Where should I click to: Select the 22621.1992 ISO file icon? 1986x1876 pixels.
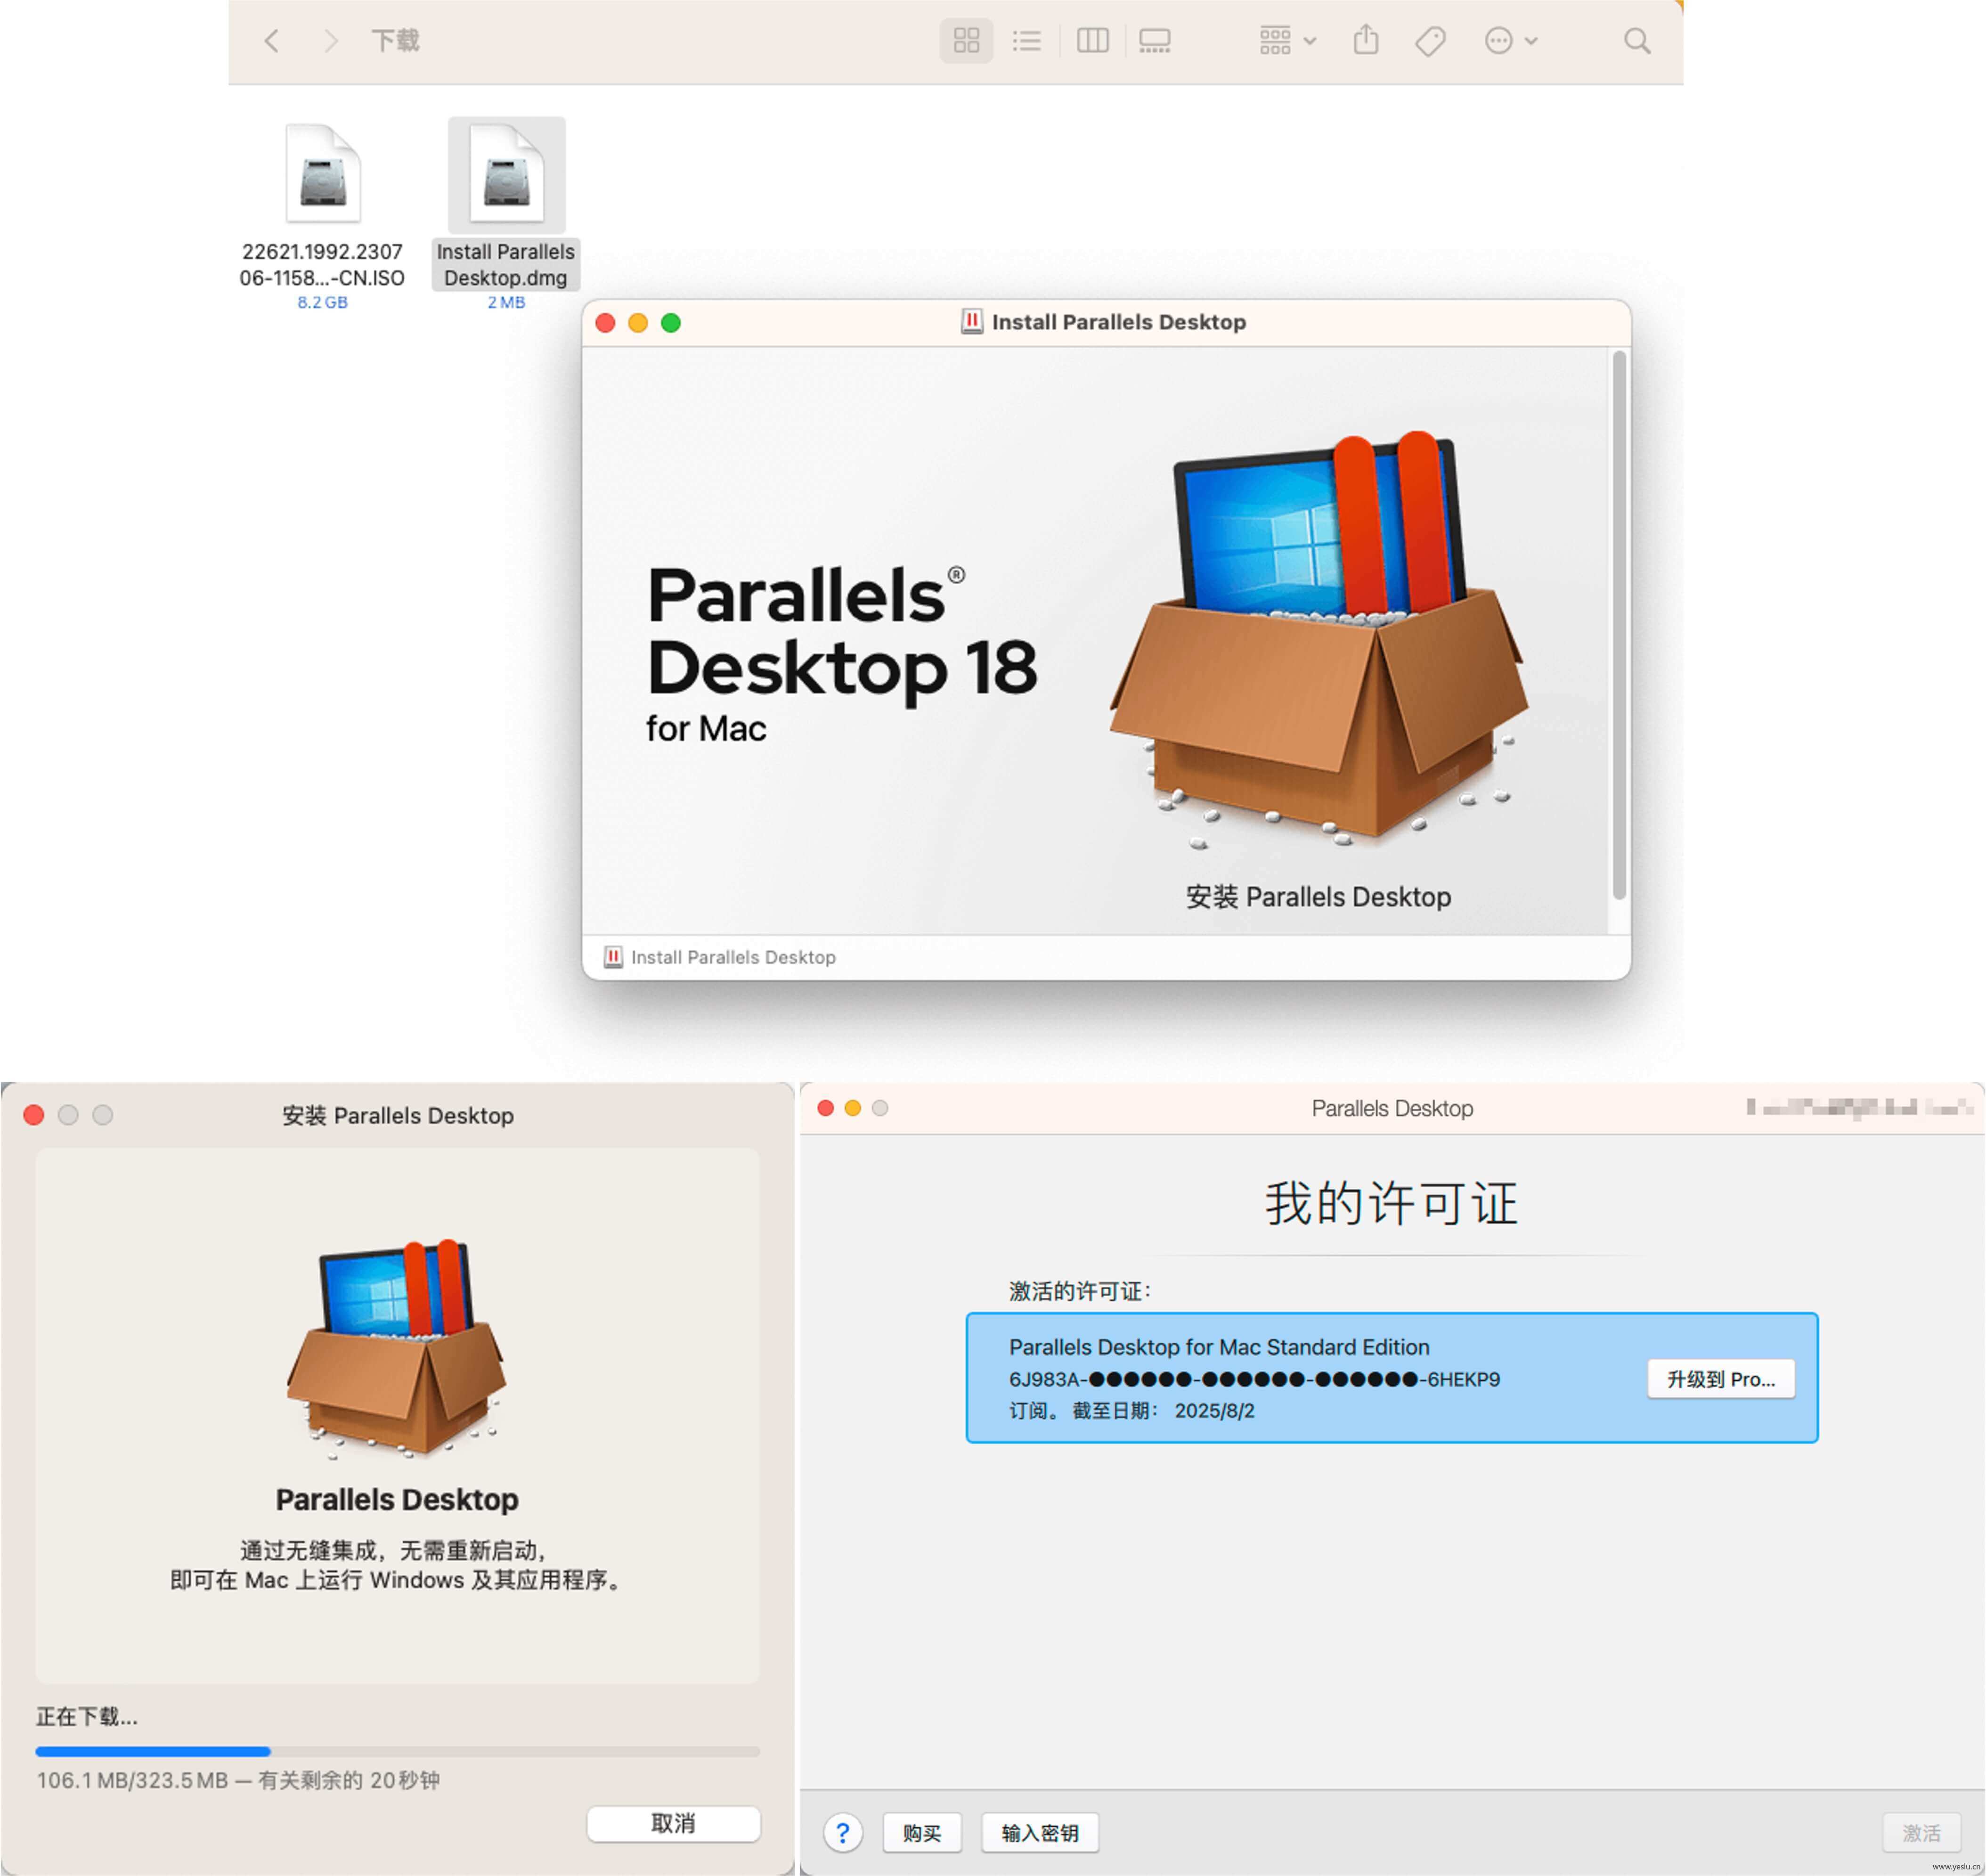click(322, 173)
